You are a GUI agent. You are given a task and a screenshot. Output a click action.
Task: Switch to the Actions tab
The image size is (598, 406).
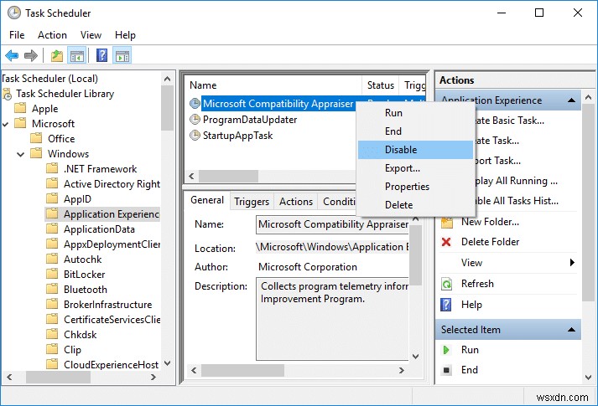[x=296, y=202]
